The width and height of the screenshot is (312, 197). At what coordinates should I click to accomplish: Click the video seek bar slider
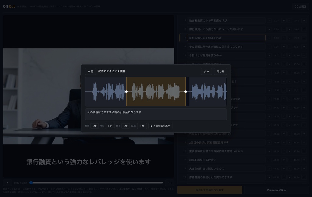(x=97, y=183)
